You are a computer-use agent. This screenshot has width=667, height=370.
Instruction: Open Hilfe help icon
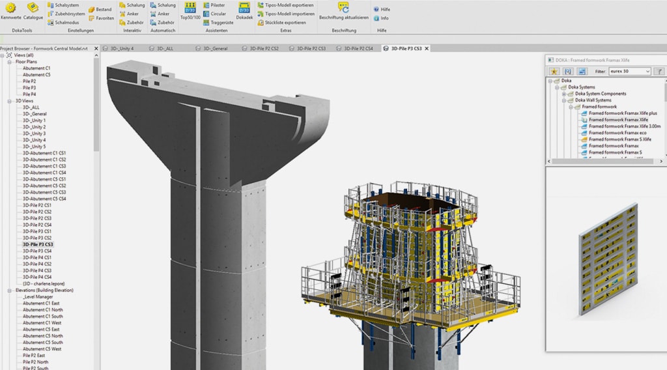tap(381, 10)
